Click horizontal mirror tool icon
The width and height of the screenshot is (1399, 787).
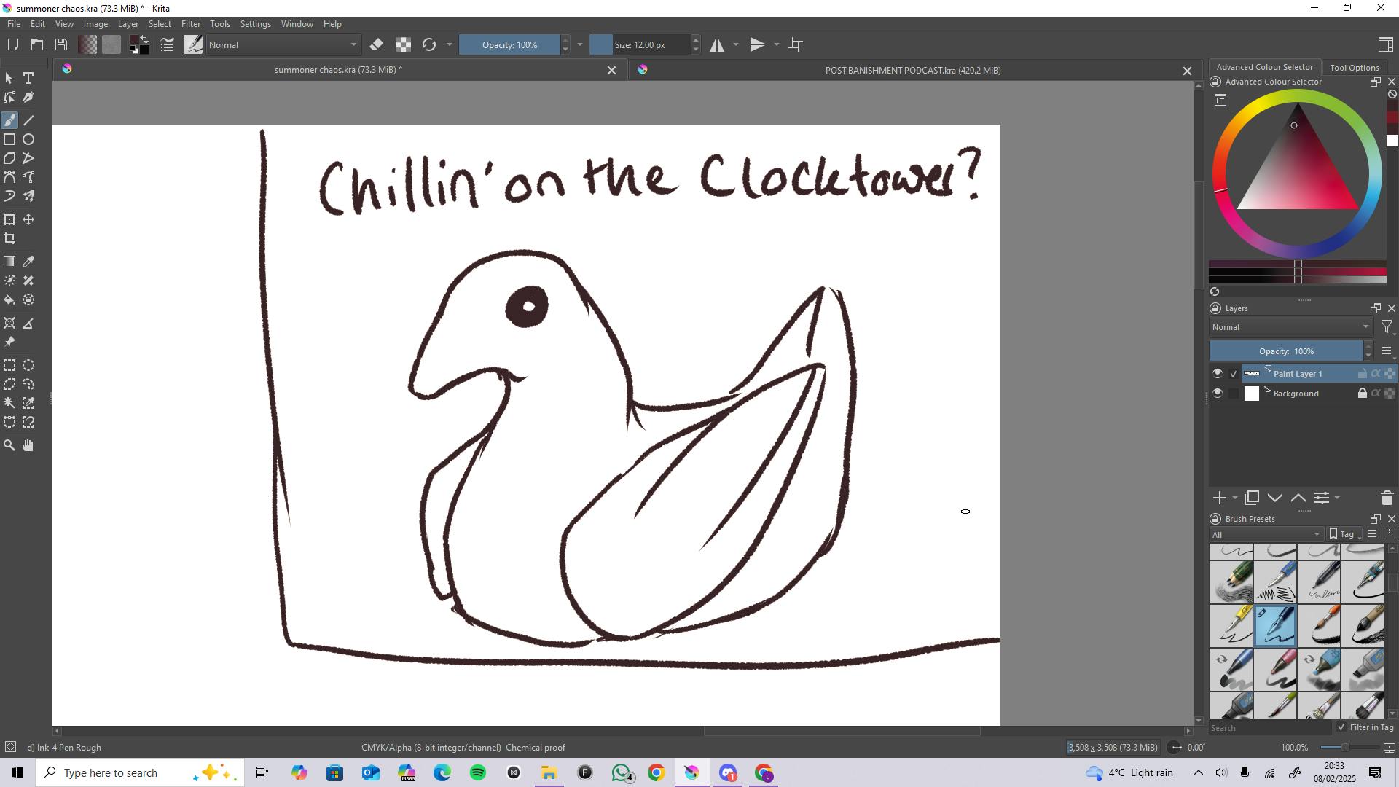pyautogui.click(x=717, y=45)
